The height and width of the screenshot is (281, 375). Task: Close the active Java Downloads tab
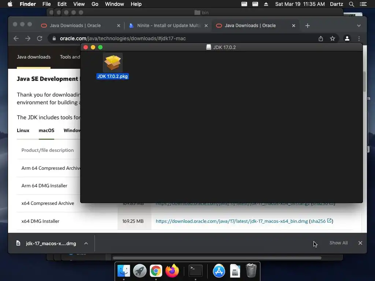(x=294, y=26)
